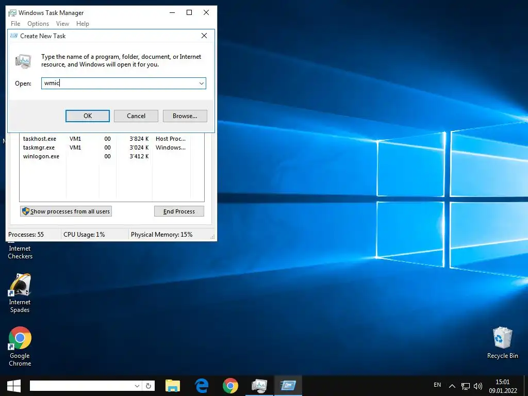528x396 pixels.
Task: Click the volume speaker tray icon
Action: [x=478, y=386]
